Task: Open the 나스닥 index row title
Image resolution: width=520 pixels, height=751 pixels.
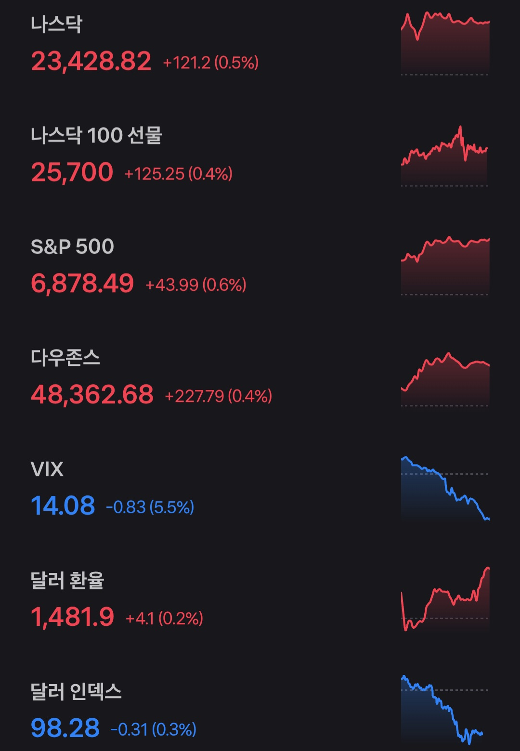Action: tap(57, 25)
